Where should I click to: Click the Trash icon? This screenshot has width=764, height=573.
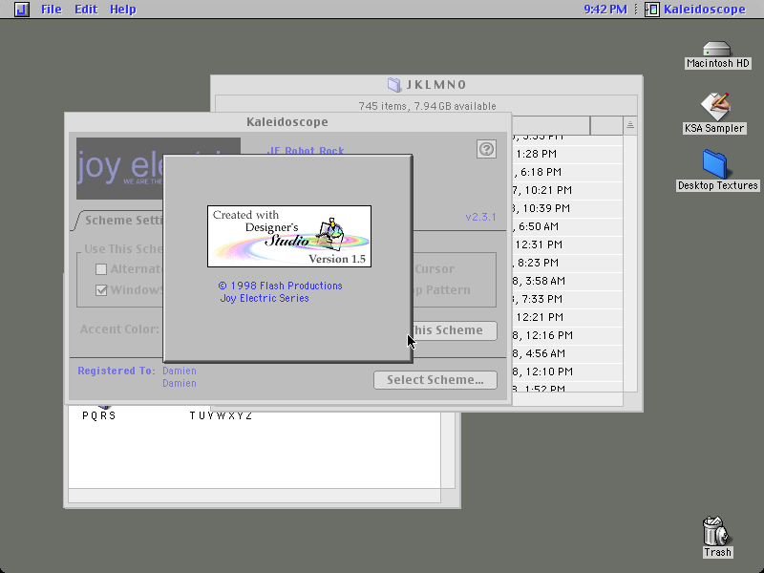point(717,537)
